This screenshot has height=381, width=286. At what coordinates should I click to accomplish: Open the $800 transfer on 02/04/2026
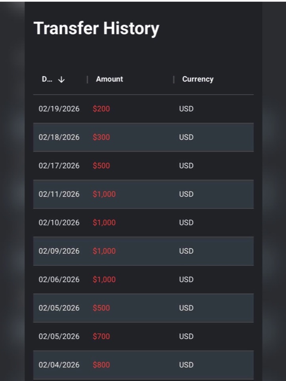[x=143, y=365]
